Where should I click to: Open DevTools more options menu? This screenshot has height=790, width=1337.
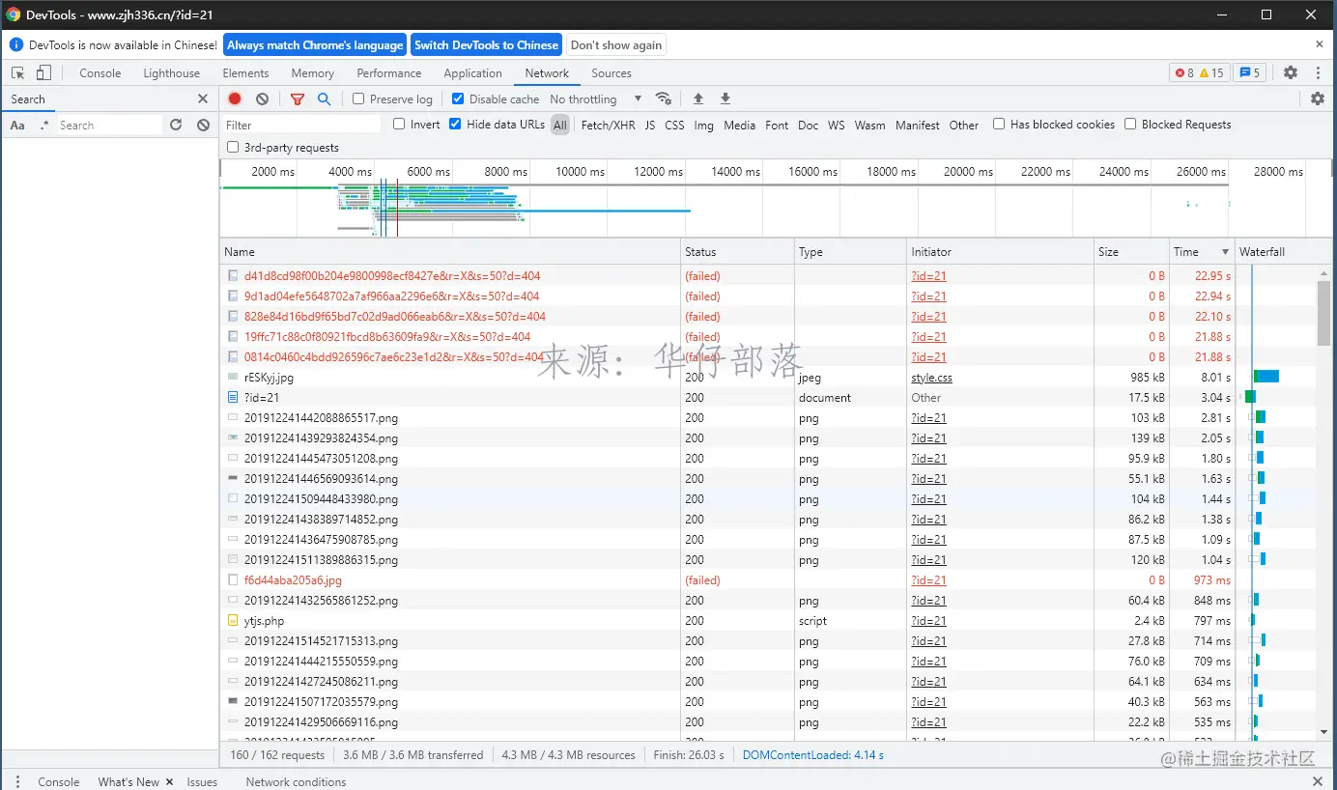(x=1318, y=72)
